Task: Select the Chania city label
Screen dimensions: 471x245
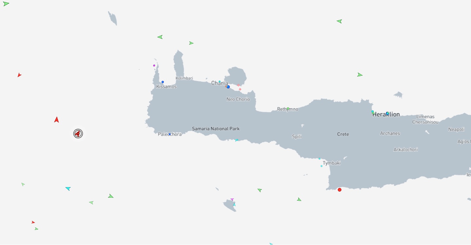Action: (219, 83)
